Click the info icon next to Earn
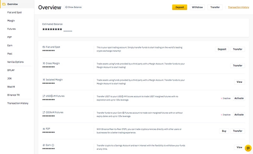This screenshot has height=154, width=253. [53, 145]
